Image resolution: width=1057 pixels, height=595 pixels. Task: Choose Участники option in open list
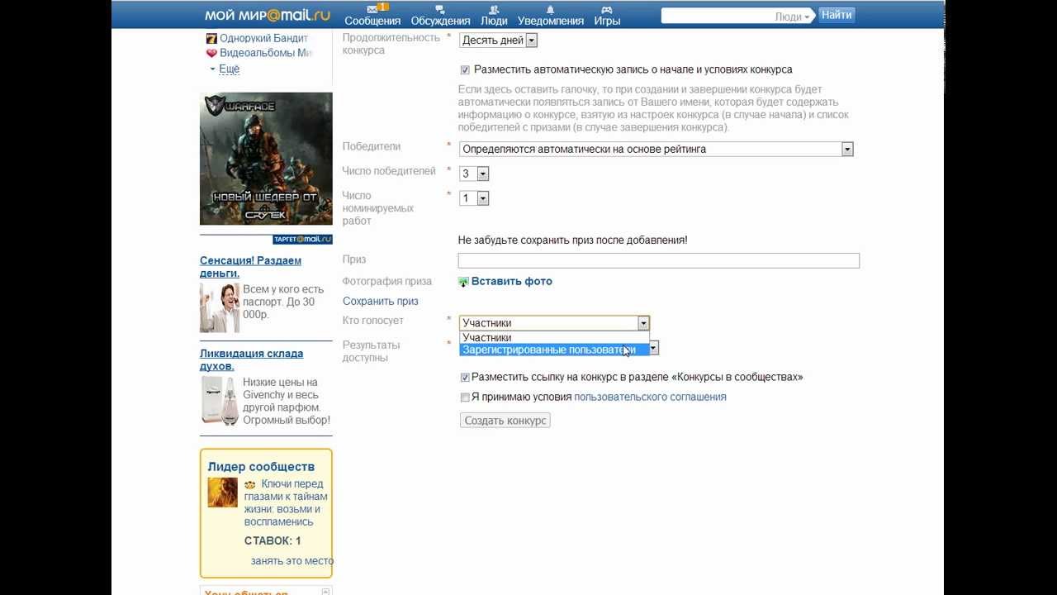554,337
